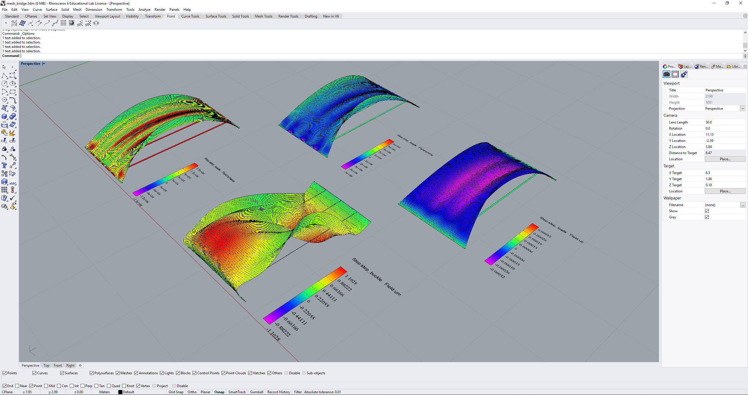Click inside the Command input field
This screenshot has width=748, height=395.
[58, 55]
